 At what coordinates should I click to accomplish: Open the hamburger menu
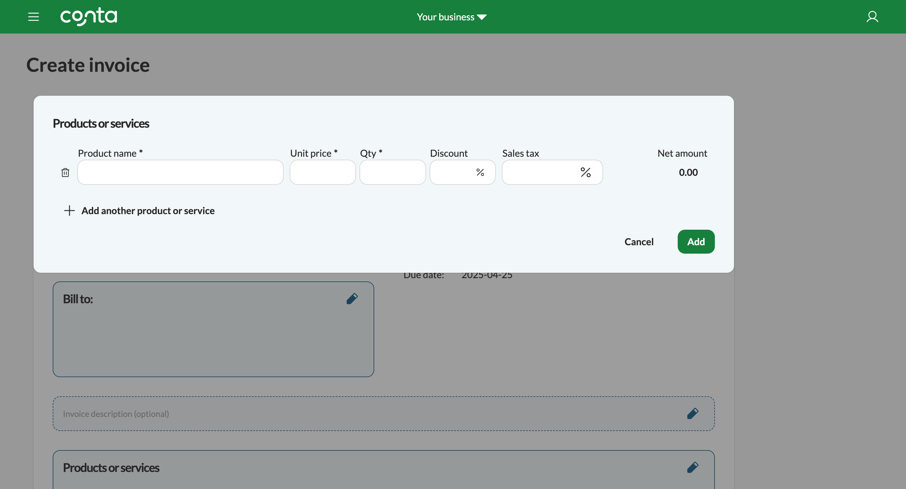34,17
